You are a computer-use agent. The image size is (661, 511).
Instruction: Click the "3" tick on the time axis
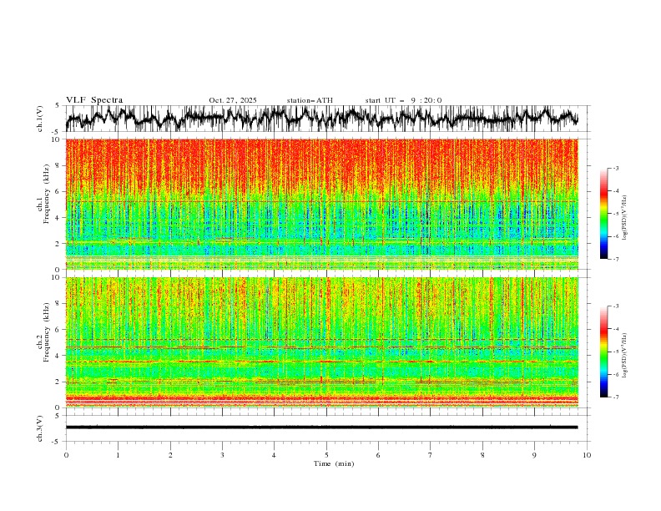pyautogui.click(x=222, y=455)
